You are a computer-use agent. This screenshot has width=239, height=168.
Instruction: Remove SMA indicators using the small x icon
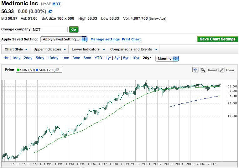click(x=58, y=70)
